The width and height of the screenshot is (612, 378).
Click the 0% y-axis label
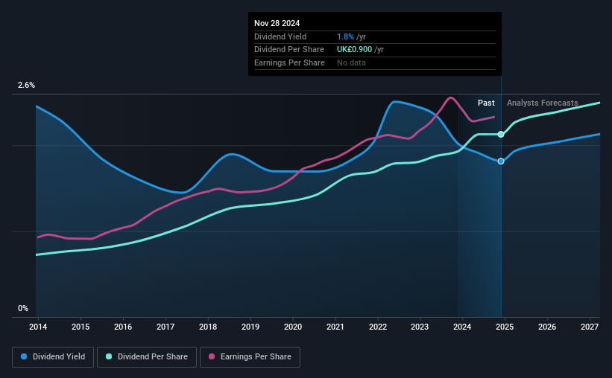click(x=23, y=309)
